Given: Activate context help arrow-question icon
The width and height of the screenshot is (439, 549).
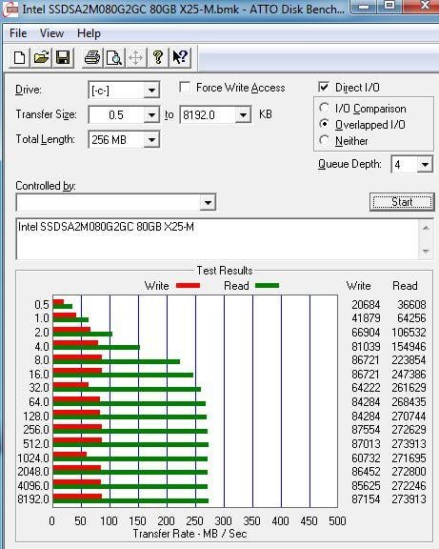Looking at the screenshot, I should [180, 57].
